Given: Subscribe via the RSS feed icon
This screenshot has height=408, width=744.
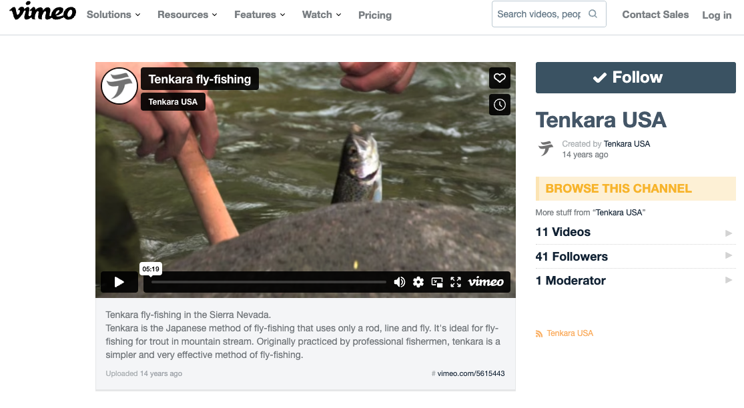Looking at the screenshot, I should (538, 333).
